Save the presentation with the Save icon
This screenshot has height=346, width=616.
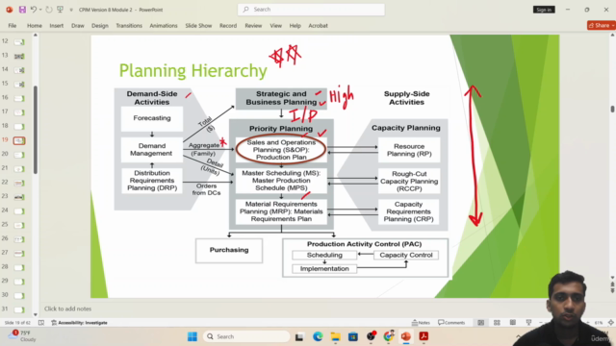pyautogui.click(x=22, y=10)
